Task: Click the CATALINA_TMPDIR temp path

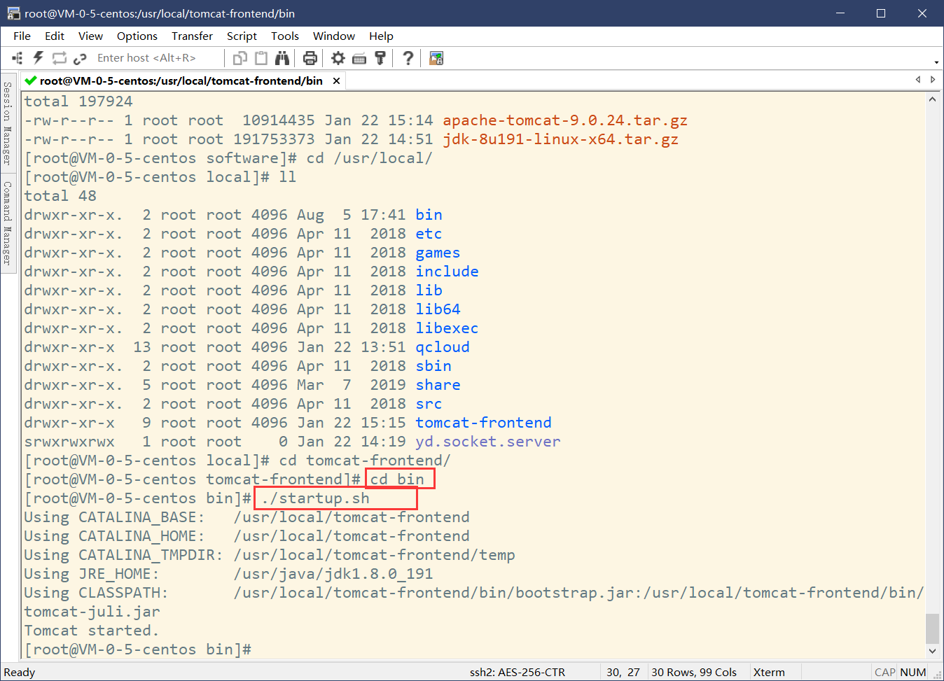Action: tap(375, 555)
